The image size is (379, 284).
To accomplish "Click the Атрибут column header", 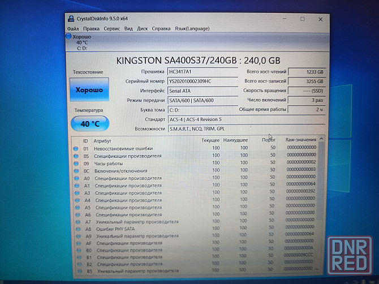I will tap(102, 141).
